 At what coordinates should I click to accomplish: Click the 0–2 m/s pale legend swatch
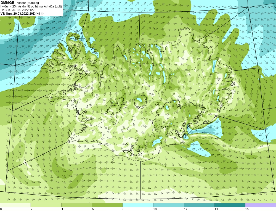click(15, 205)
